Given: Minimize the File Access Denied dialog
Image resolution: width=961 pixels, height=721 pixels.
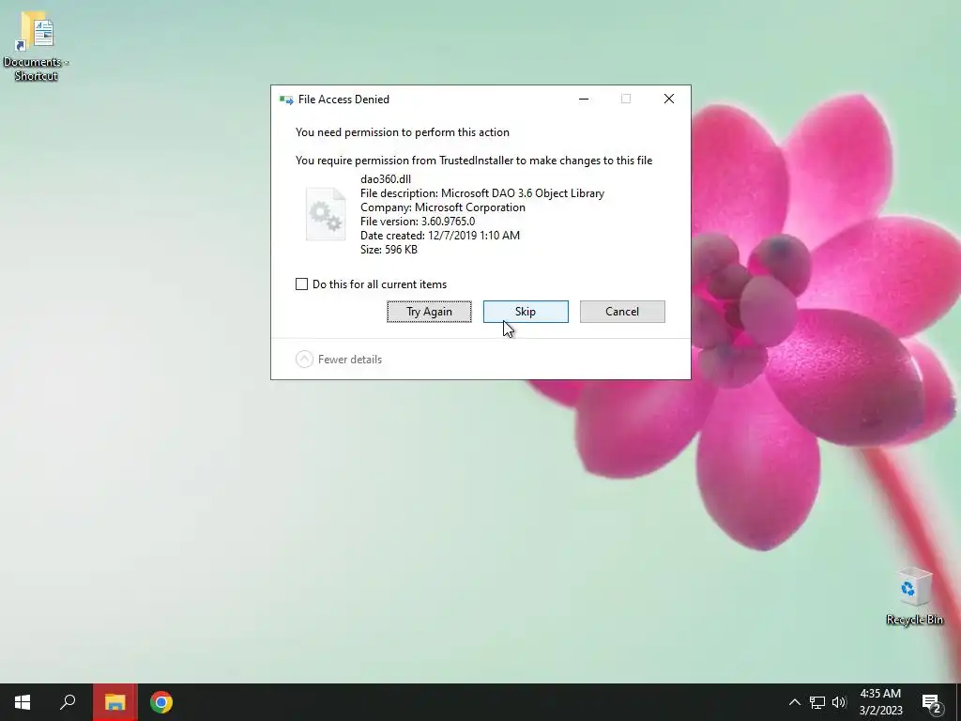Looking at the screenshot, I should pyautogui.click(x=584, y=99).
